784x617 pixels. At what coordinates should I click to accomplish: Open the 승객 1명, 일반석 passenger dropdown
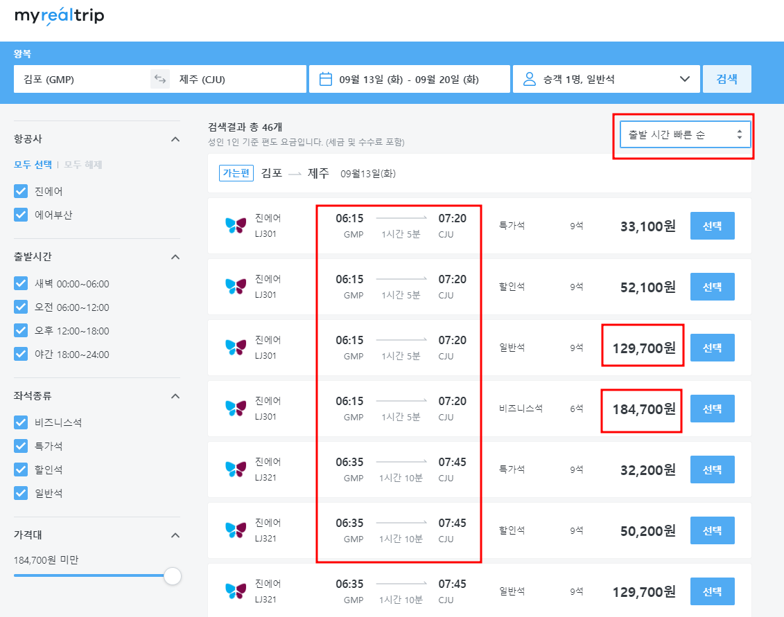(x=606, y=79)
